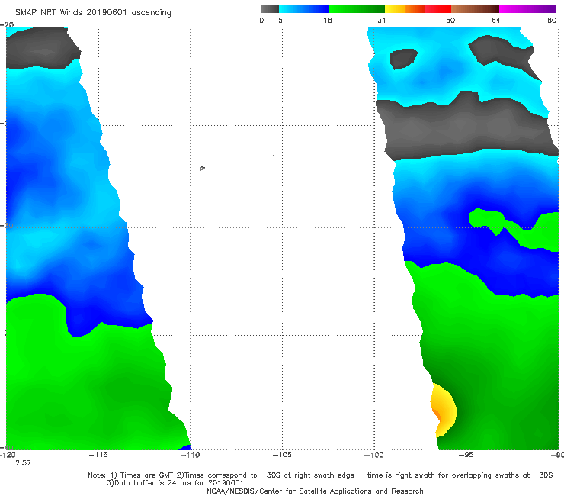This screenshot has height=496, width=564.
Task: Click the title 'SMAP NRT Winds 20190601 ascending'
Action: [93, 12]
